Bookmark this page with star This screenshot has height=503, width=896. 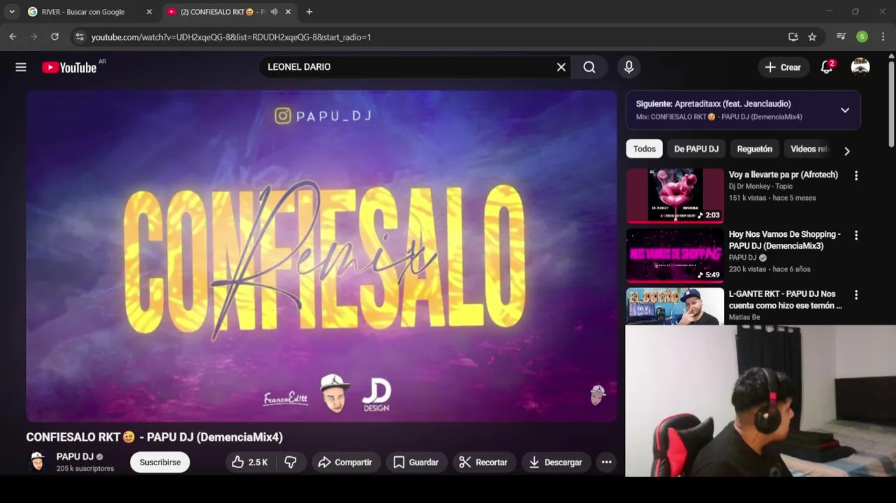[812, 37]
